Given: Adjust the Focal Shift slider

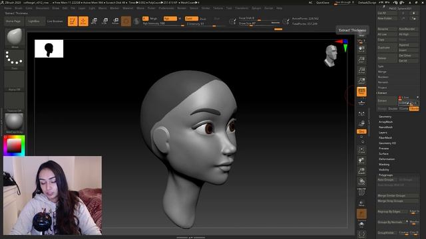Looking at the screenshot, I should point(259,18).
